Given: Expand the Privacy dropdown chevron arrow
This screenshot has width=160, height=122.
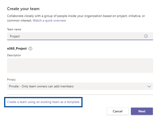Looking at the screenshot, I should point(149,86).
